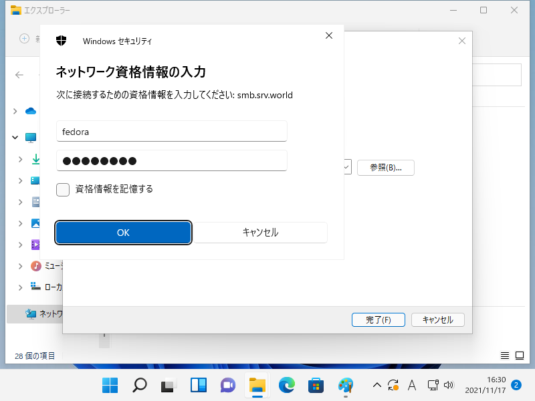Viewport: 535px width, 401px height.
Task: Expand the OneDrive tree node
Action: pyautogui.click(x=15, y=111)
